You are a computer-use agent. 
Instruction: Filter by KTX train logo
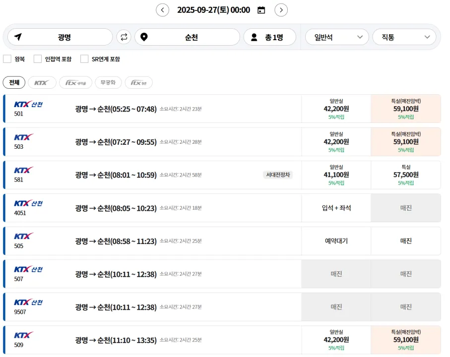click(x=42, y=83)
